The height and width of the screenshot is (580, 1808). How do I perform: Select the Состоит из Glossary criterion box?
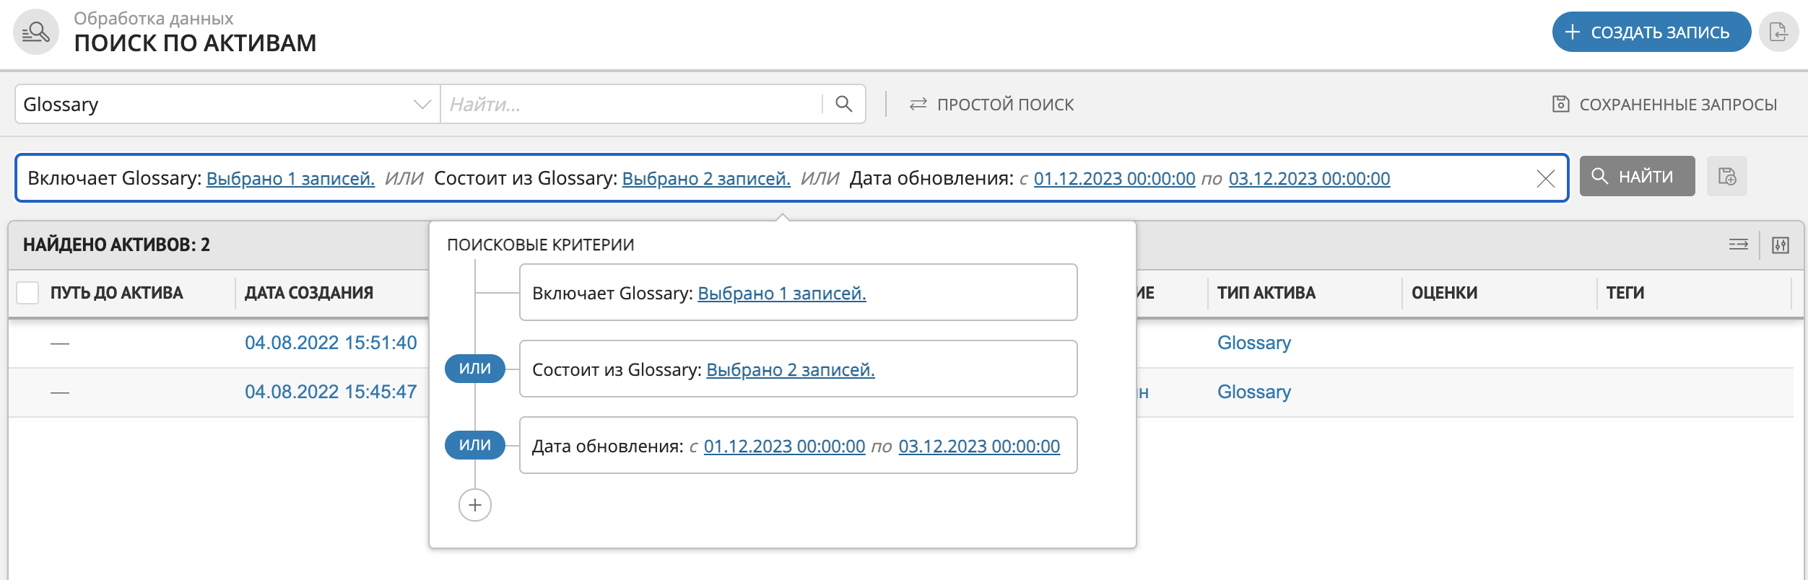click(798, 369)
